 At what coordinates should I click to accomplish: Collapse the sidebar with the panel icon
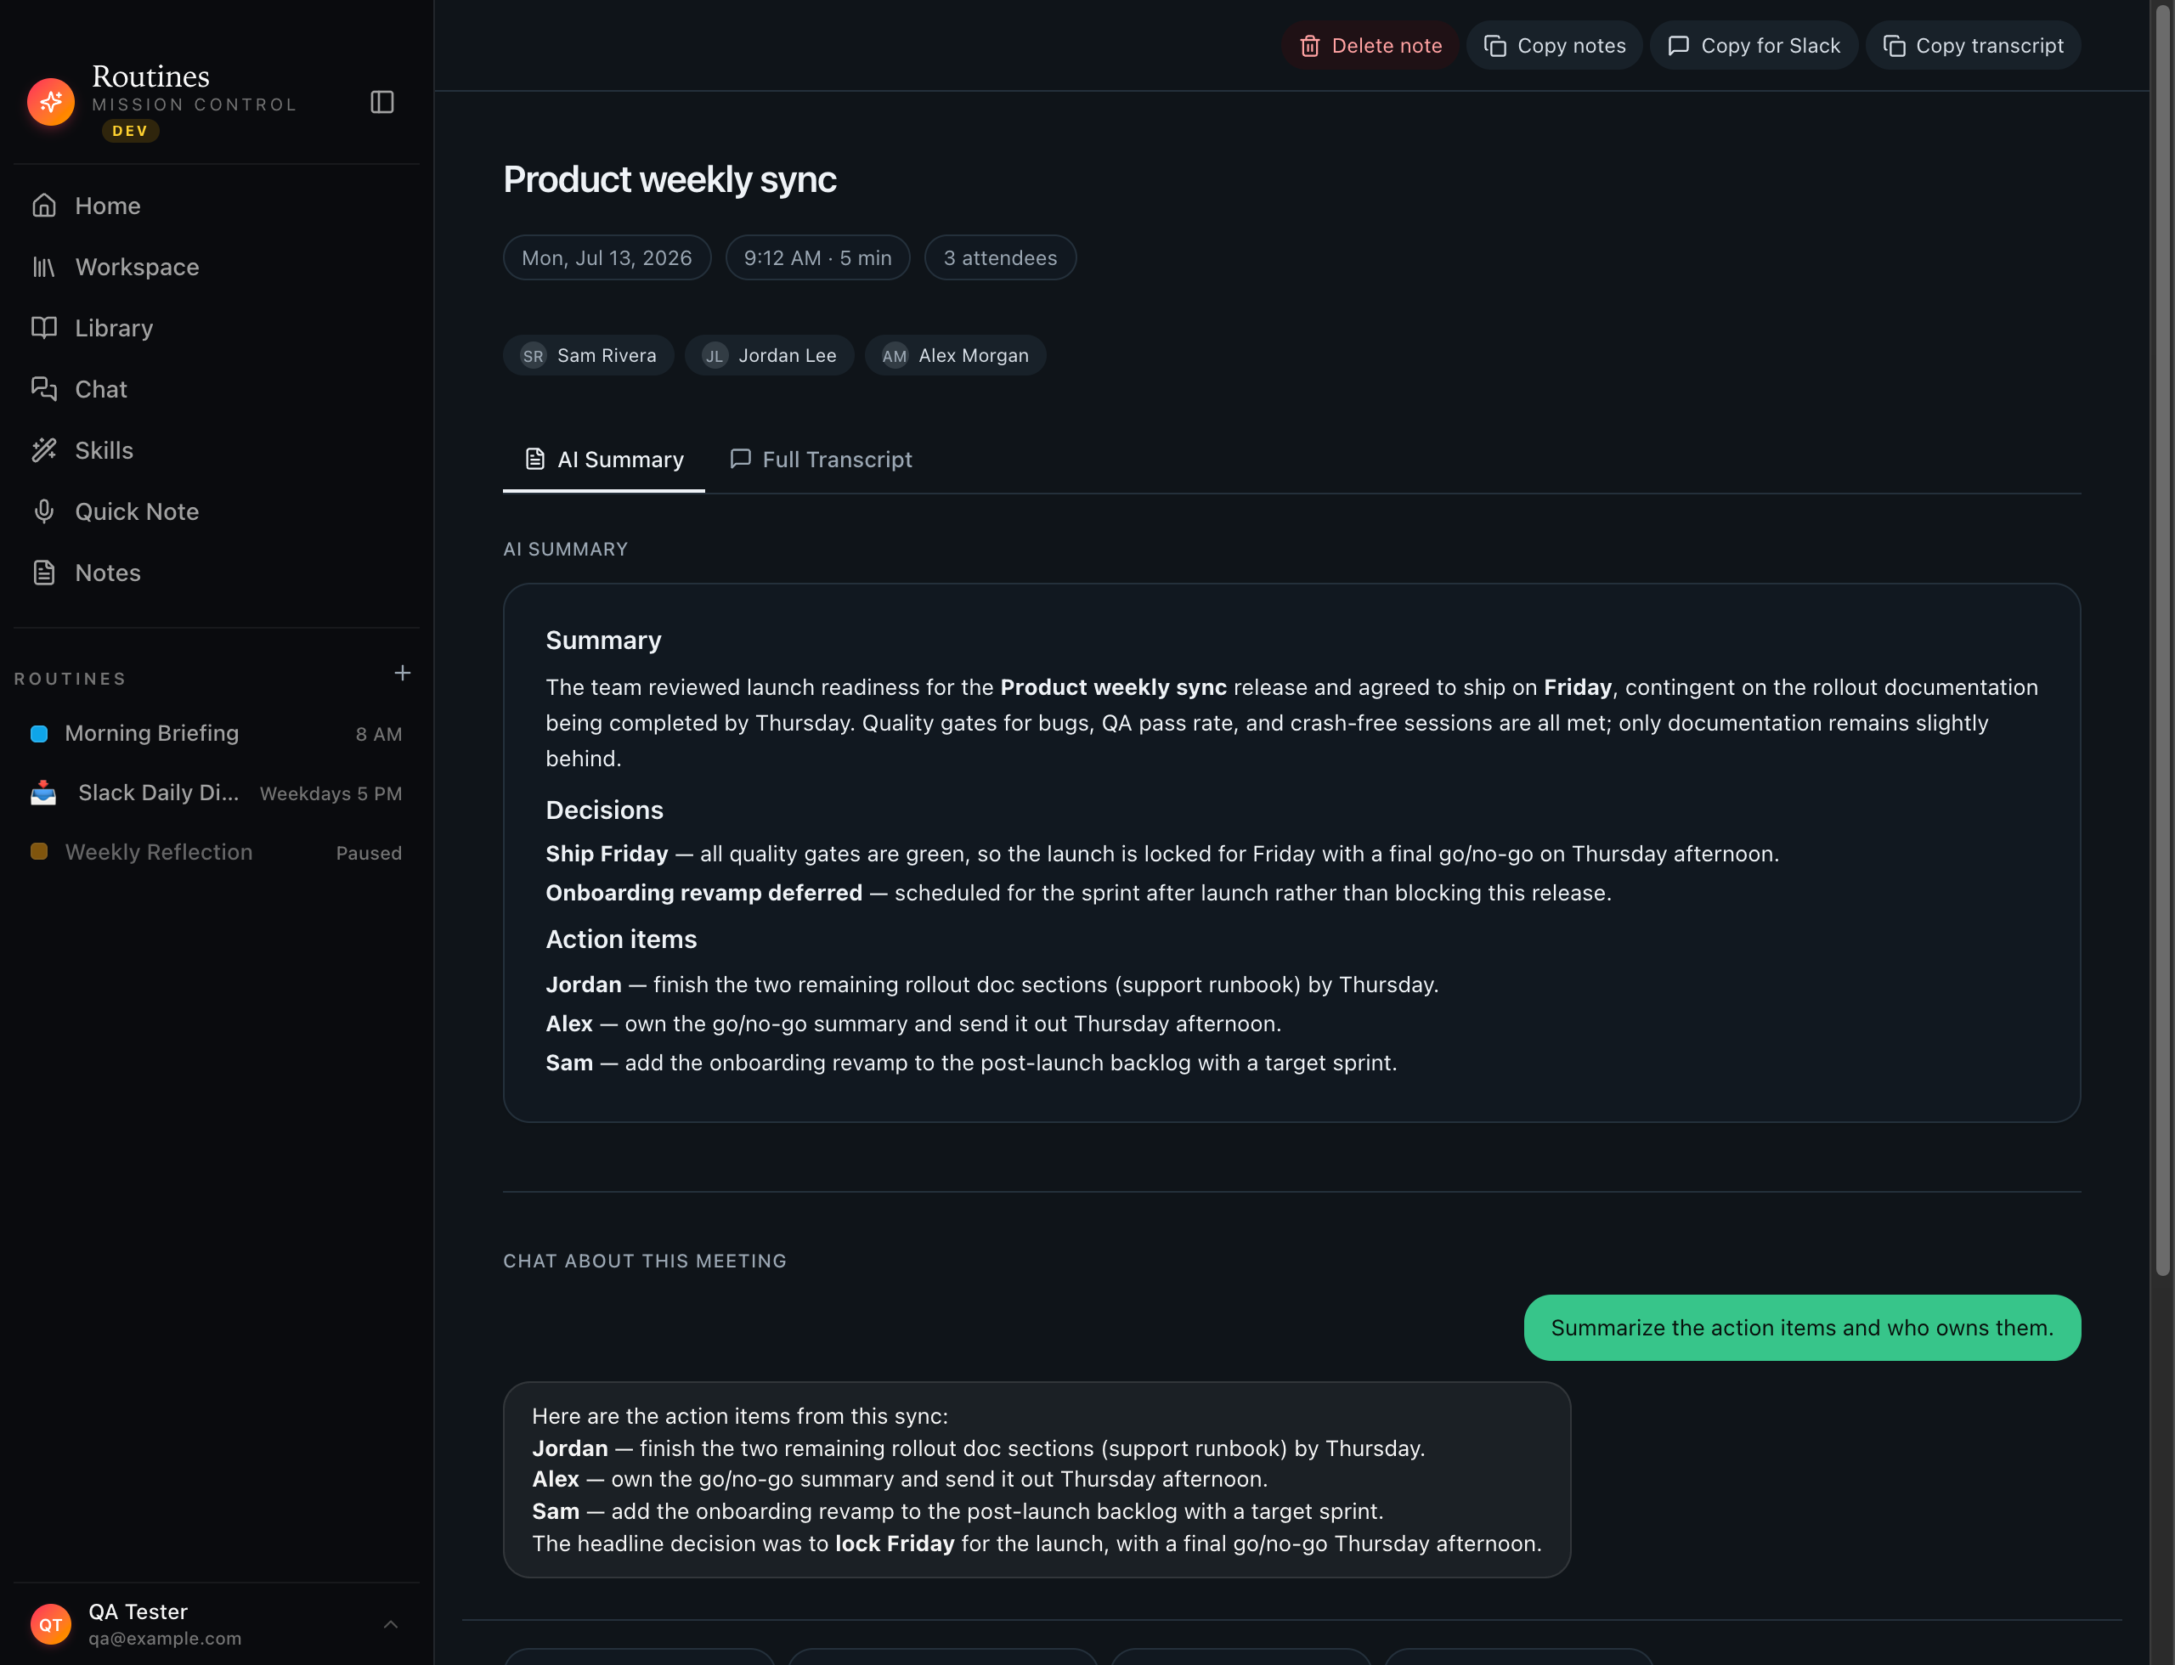click(x=381, y=102)
